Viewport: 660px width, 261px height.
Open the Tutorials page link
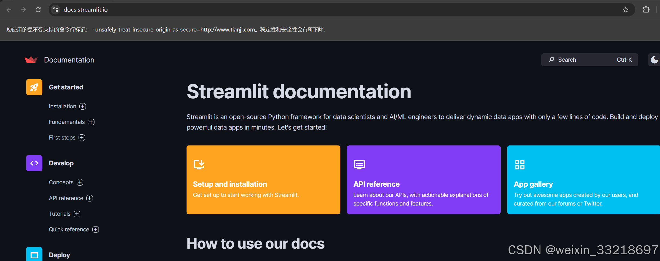point(60,214)
